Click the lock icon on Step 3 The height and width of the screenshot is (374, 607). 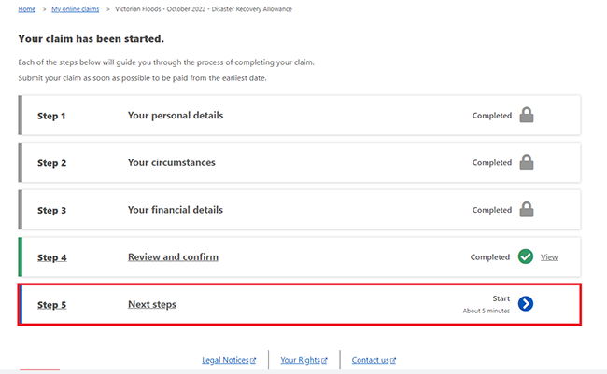pos(527,209)
